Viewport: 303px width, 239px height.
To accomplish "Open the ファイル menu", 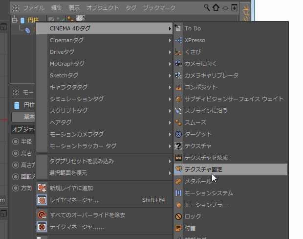I will [x=34, y=8].
